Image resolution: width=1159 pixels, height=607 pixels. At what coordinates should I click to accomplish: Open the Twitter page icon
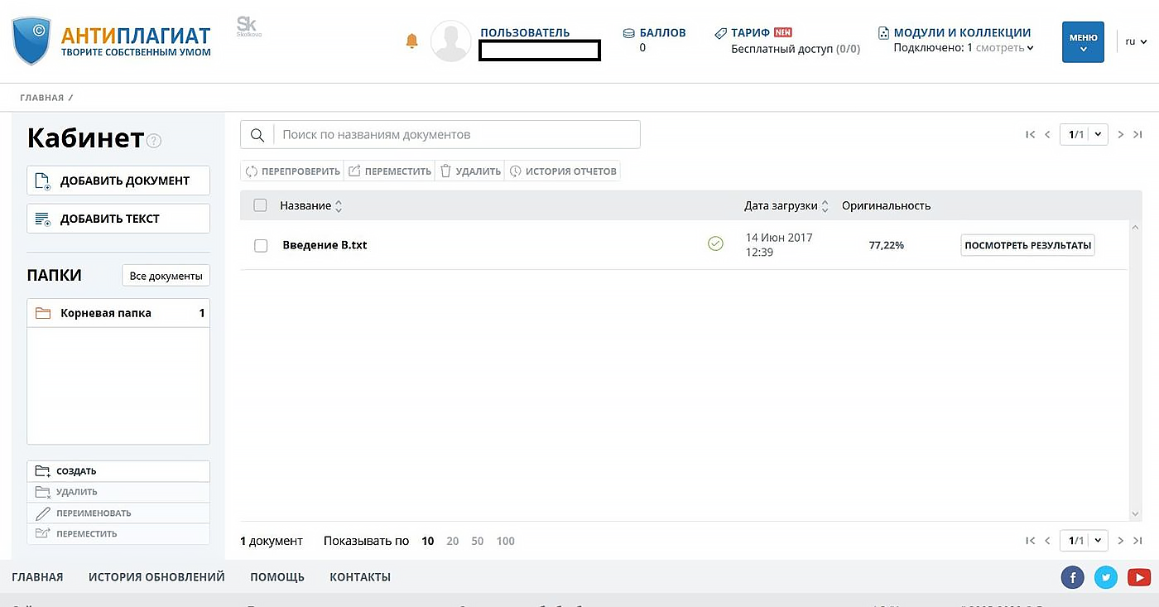tap(1106, 577)
